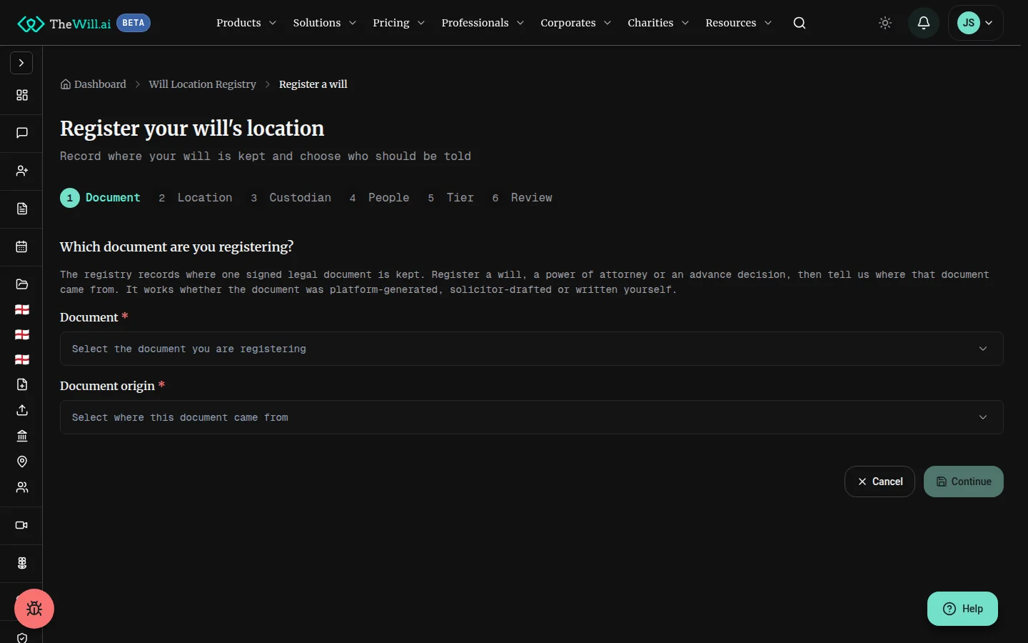This screenshot has width=1028, height=643.
Task: Toggle light/dark theme sun icon
Action: pos(885,23)
